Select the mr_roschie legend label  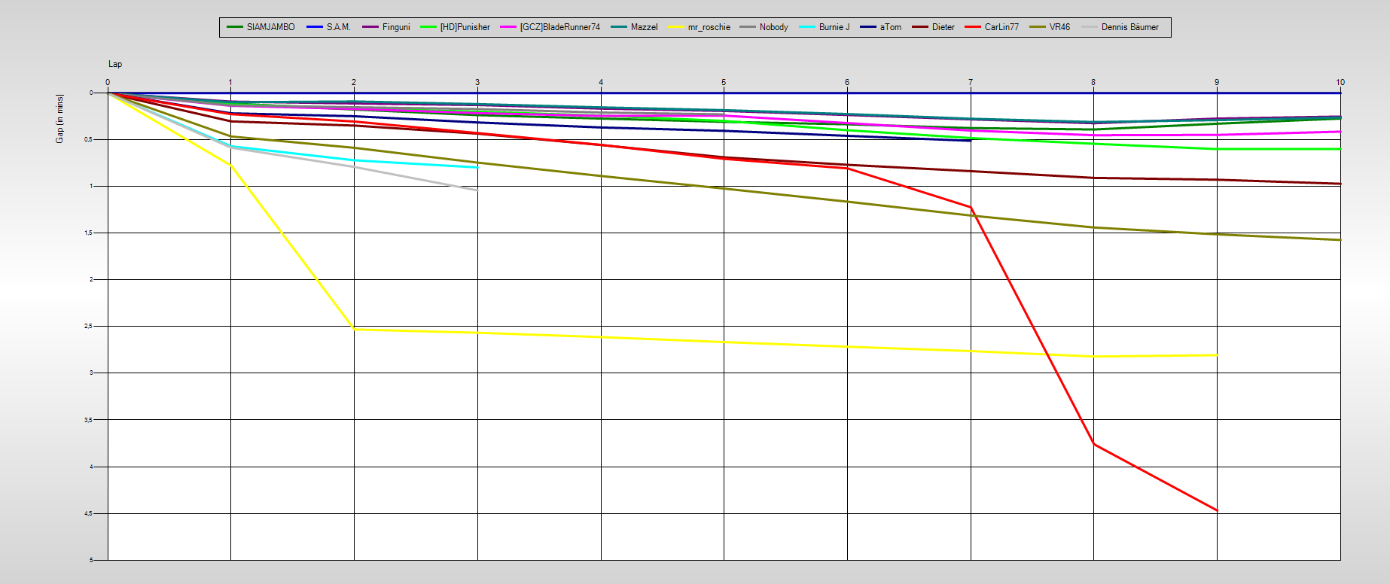[709, 27]
